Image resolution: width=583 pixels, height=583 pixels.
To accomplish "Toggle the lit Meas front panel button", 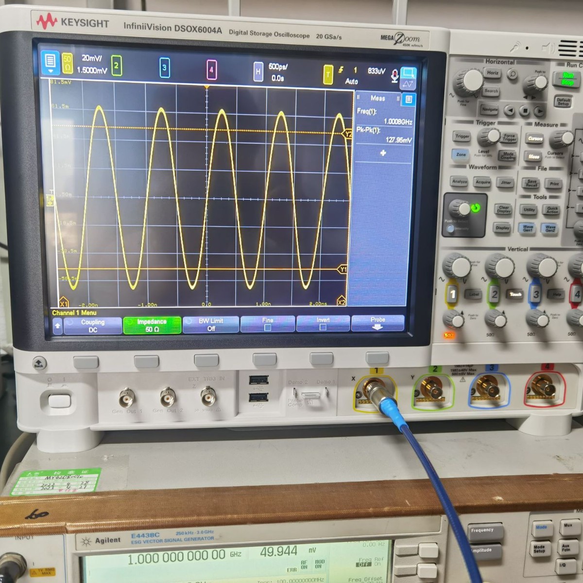I will [x=533, y=156].
